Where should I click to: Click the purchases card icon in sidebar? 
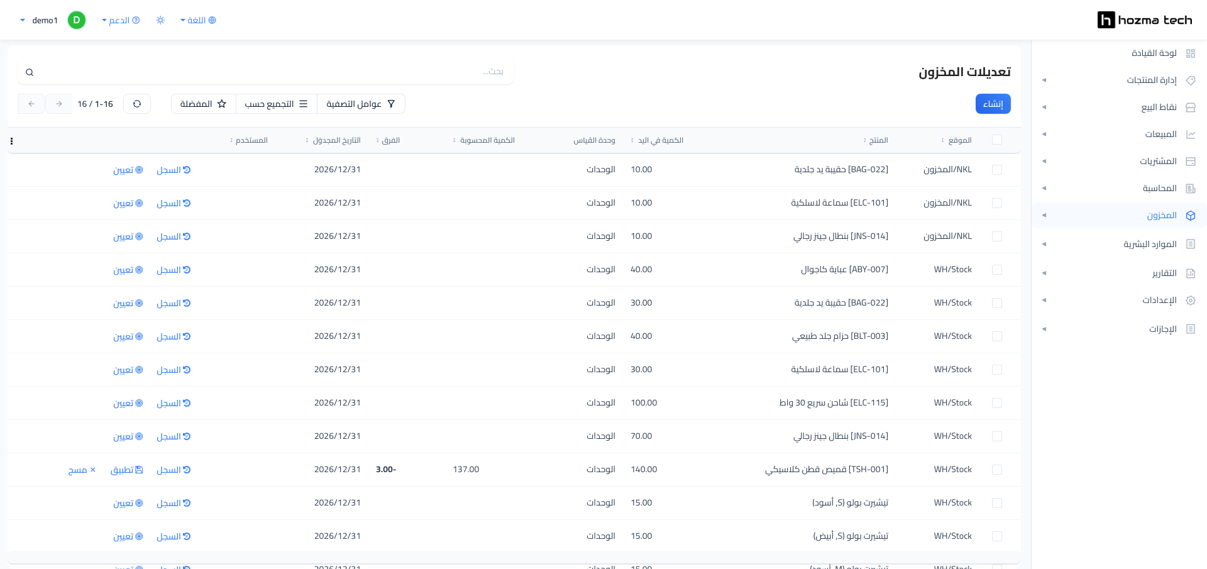coord(1191,162)
